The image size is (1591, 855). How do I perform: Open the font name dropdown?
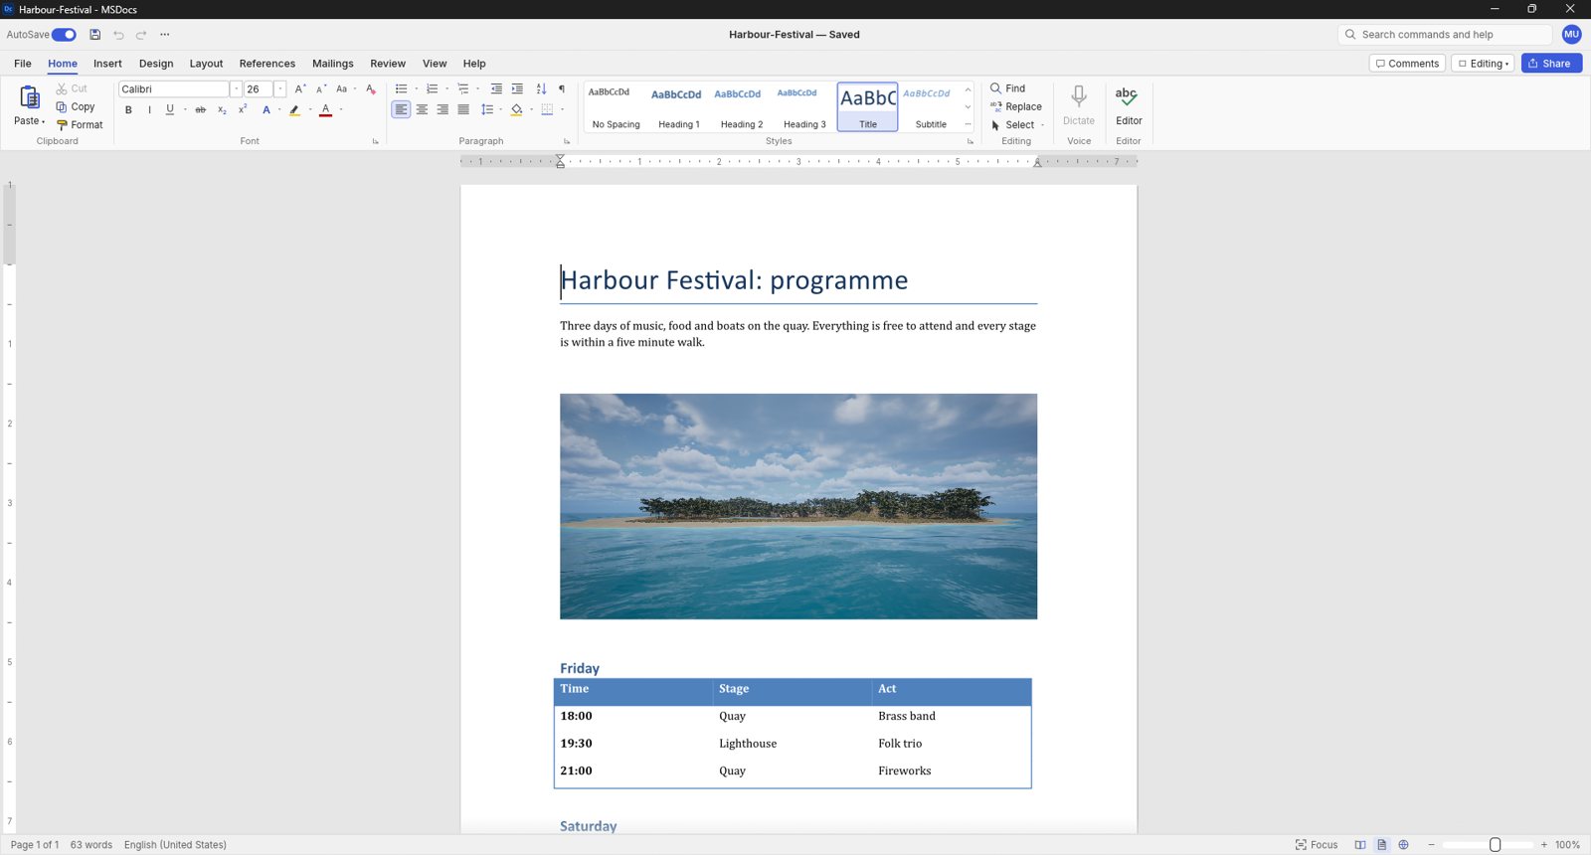236,89
